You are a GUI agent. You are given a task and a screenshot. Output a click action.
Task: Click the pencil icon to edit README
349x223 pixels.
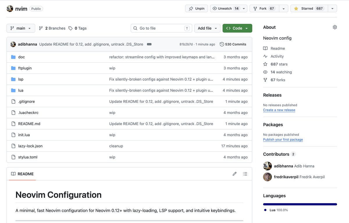point(235,174)
